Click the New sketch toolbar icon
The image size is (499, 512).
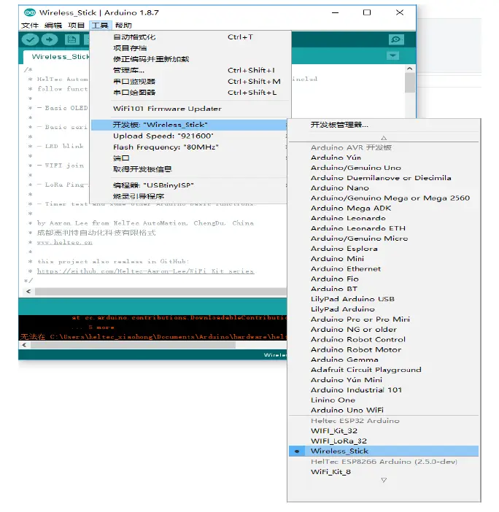[71, 39]
